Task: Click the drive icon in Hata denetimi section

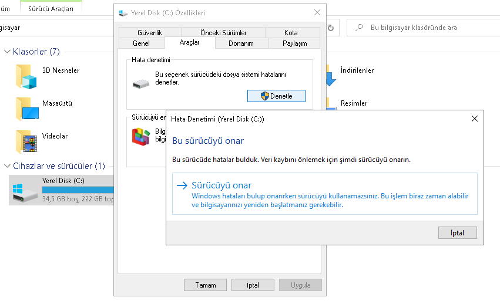Action: click(x=141, y=84)
